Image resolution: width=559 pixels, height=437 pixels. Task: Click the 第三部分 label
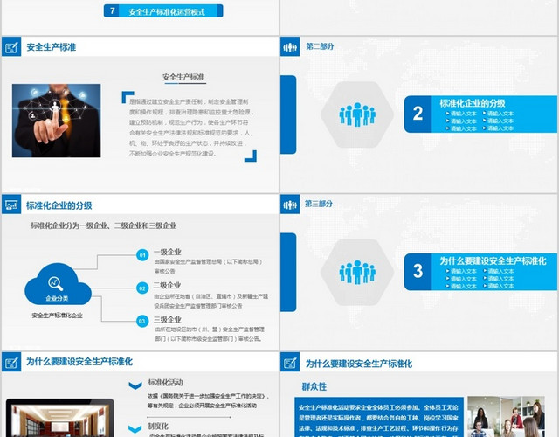coord(319,204)
